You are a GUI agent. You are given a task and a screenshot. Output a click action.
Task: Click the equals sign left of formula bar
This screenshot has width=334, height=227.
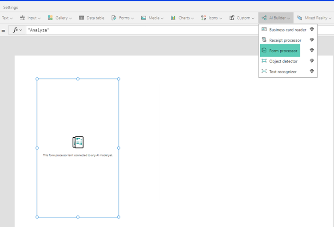coord(3,31)
